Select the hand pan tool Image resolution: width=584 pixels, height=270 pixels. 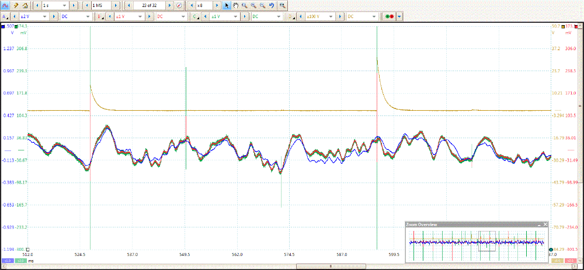(x=235, y=5)
